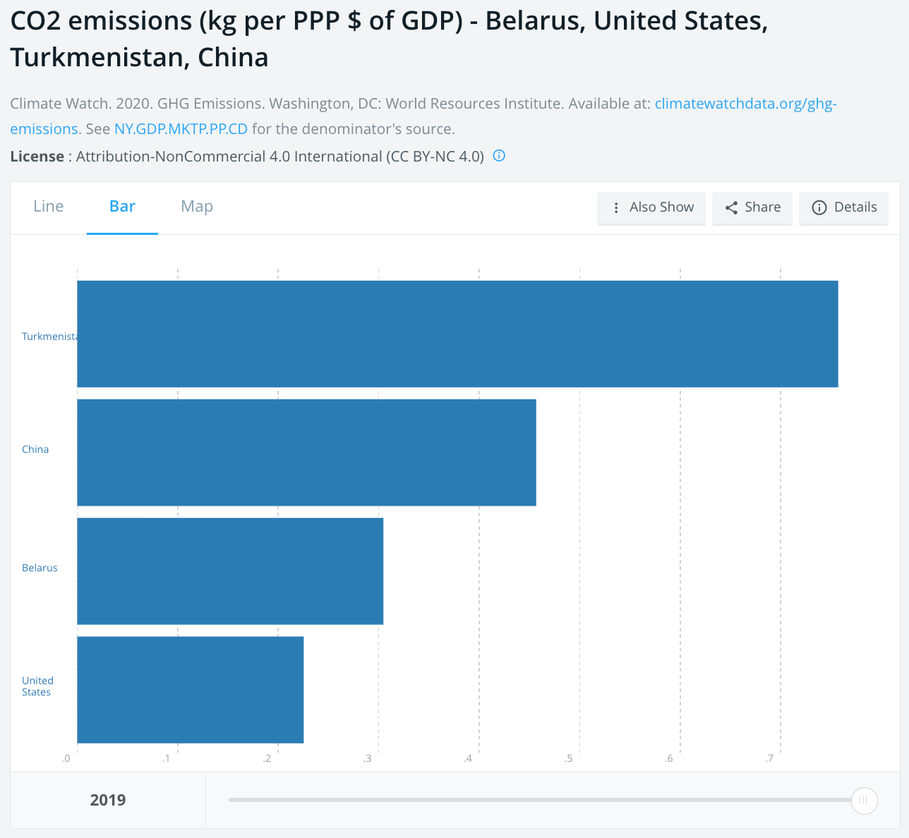Image resolution: width=909 pixels, height=838 pixels.
Task: Click the license info circle icon
Action: click(x=499, y=156)
